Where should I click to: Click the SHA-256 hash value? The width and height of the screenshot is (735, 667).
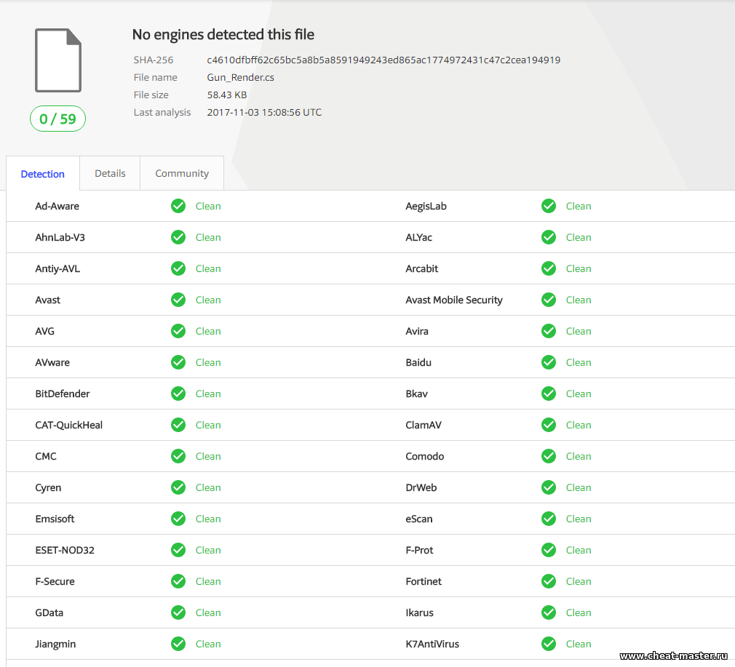pyautogui.click(x=384, y=60)
